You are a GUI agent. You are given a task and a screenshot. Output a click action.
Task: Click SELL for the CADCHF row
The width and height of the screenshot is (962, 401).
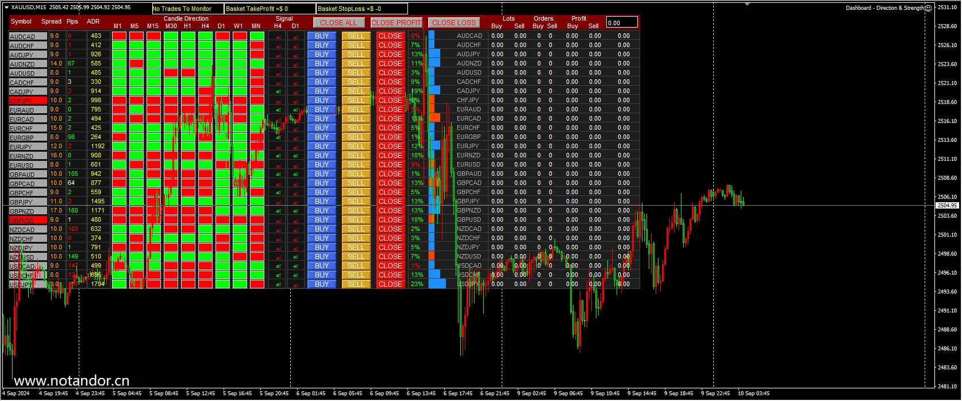[x=356, y=82]
